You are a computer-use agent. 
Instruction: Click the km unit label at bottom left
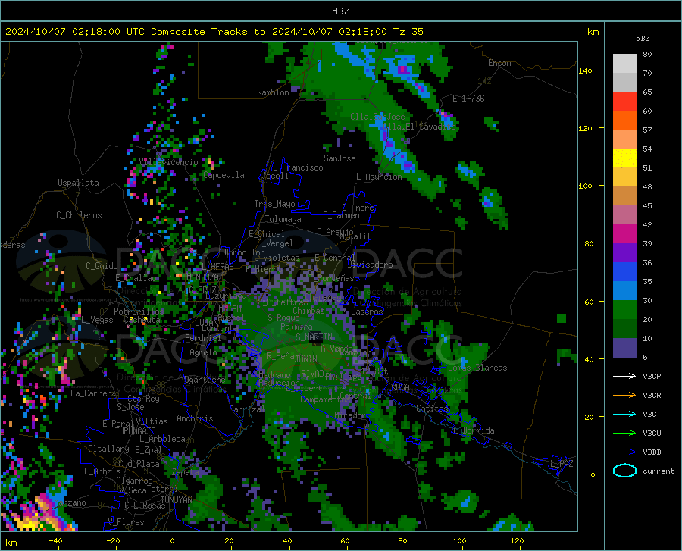(x=11, y=543)
